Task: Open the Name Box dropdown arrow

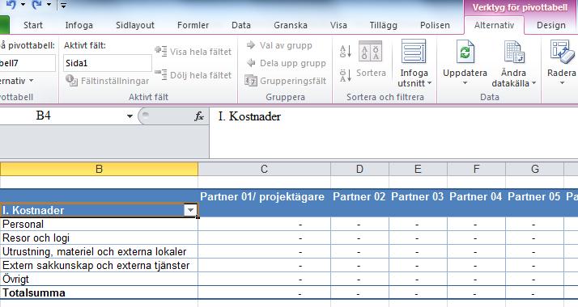Action: click(x=130, y=116)
